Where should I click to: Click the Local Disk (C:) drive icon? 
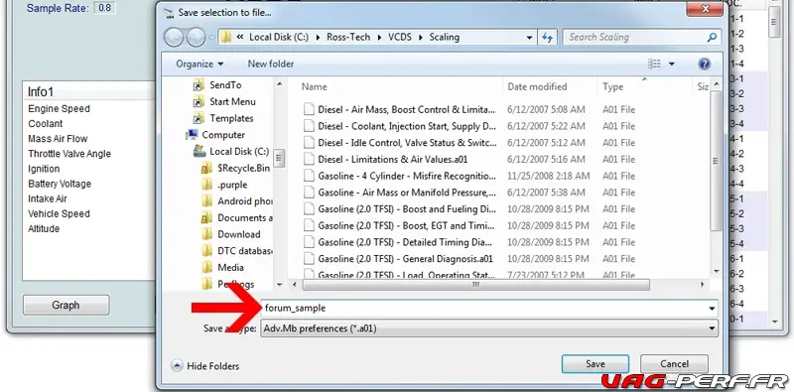199,152
